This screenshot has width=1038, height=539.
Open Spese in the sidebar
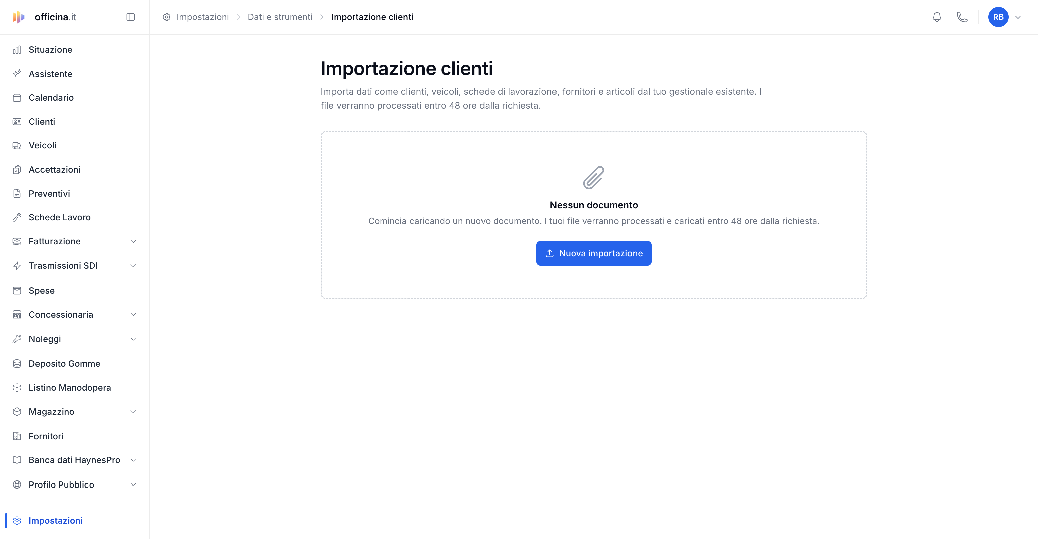pos(75,291)
